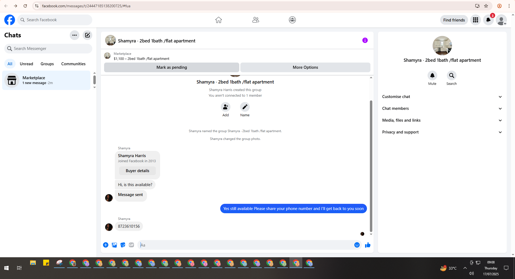Expand Media, files and links section
This screenshot has height=279, width=515.
pos(442,120)
